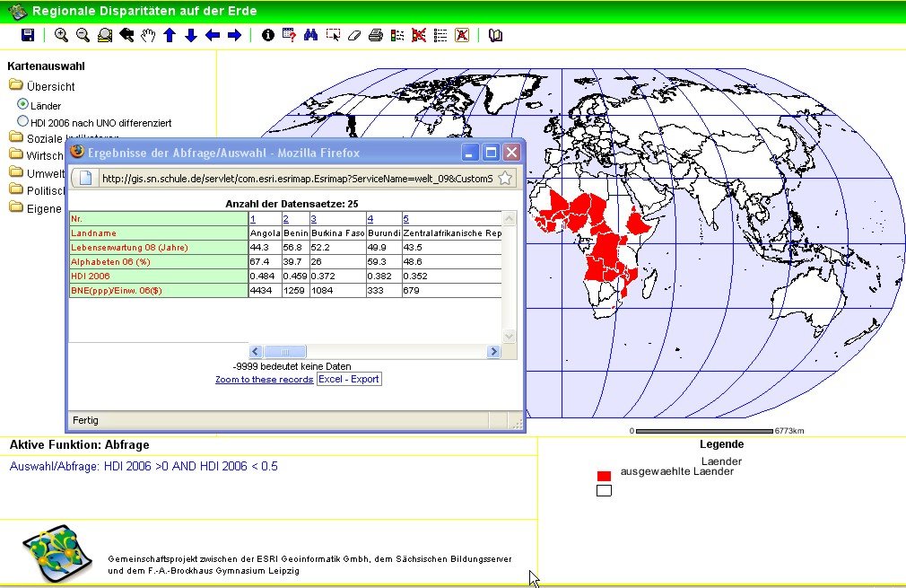
Task: Expand the Eigene folder
Action: (x=15, y=207)
